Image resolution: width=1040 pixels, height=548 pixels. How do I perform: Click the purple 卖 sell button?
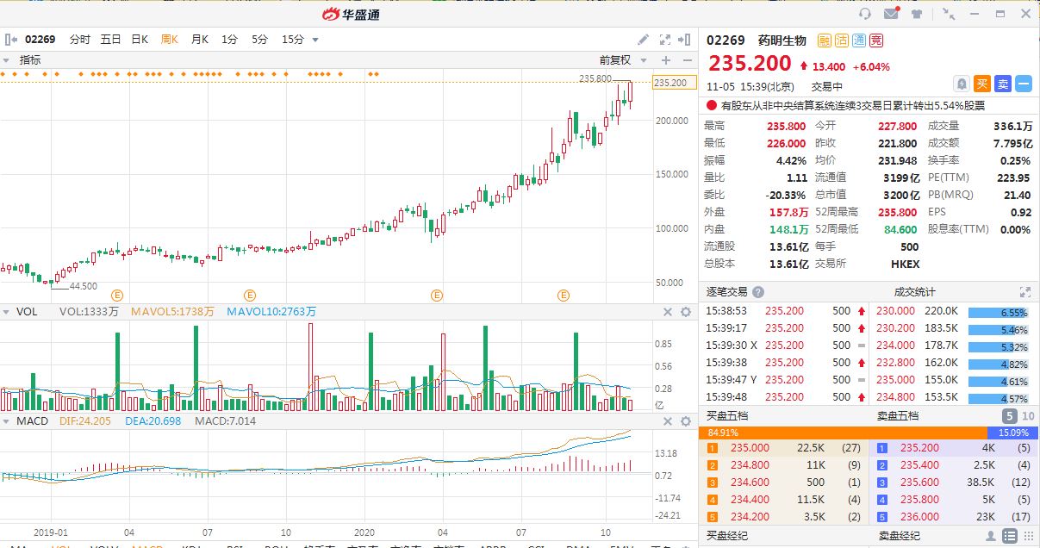[1003, 84]
